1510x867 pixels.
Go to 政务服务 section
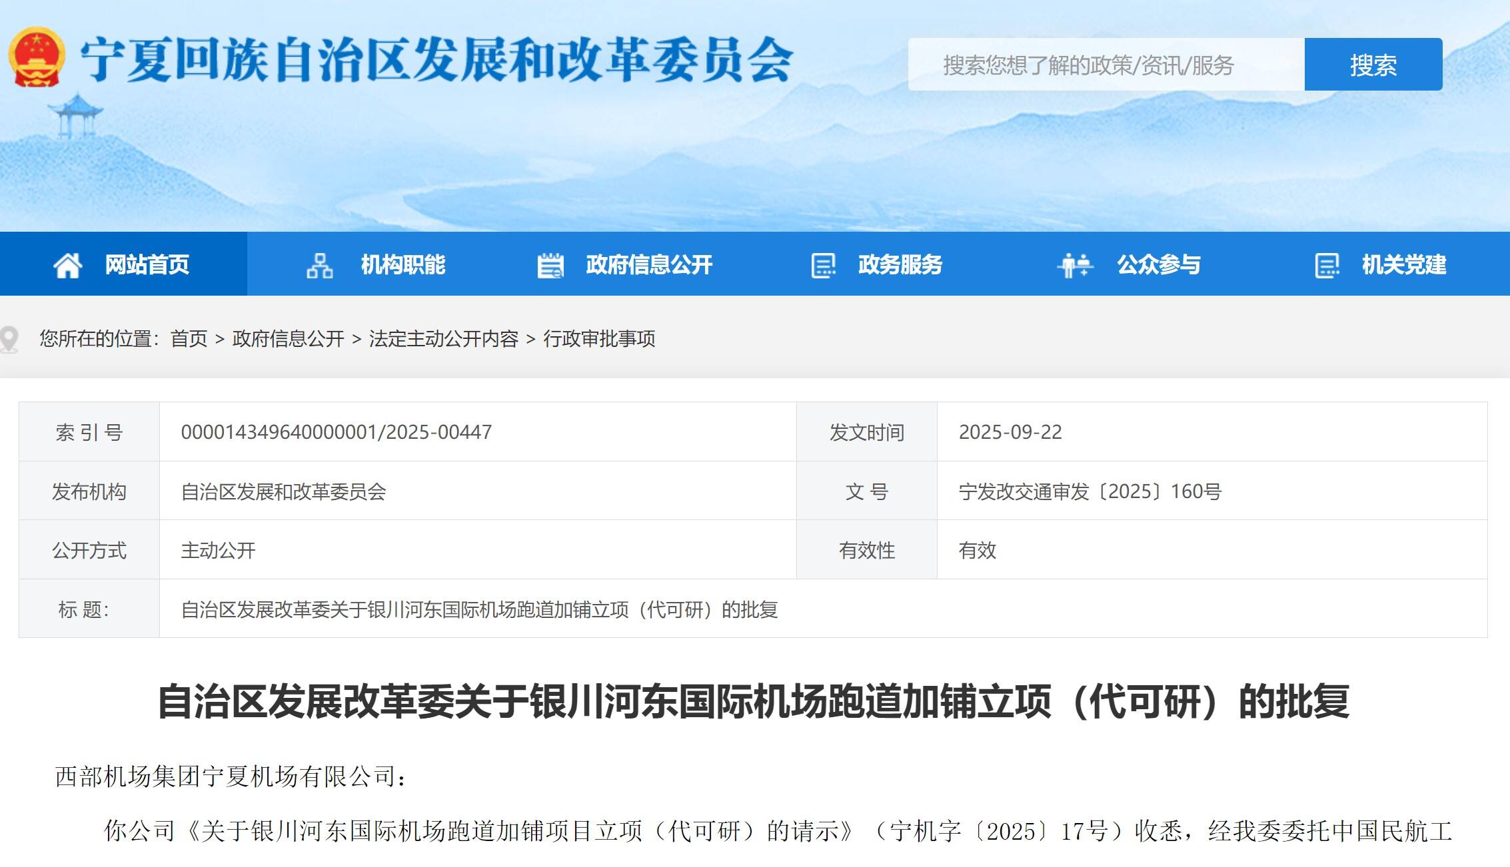coord(900,265)
